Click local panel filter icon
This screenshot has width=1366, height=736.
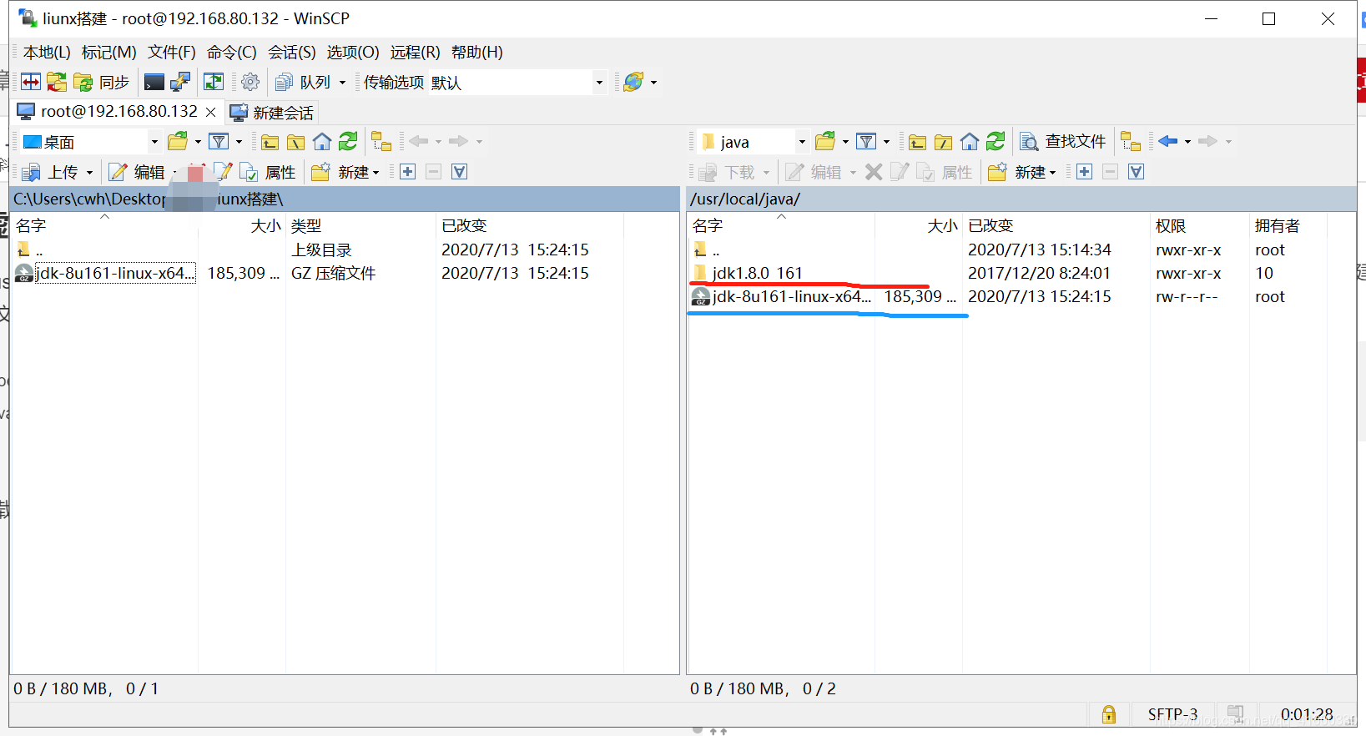(x=219, y=141)
